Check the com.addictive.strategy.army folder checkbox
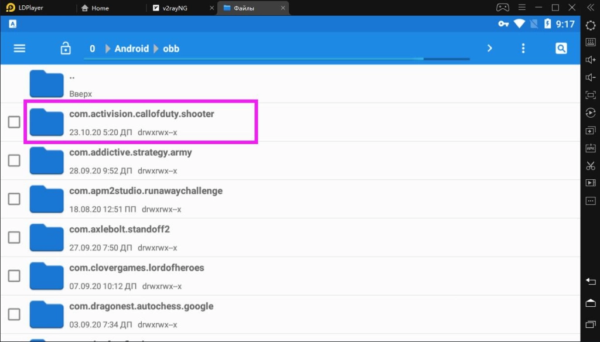 pyautogui.click(x=13, y=160)
